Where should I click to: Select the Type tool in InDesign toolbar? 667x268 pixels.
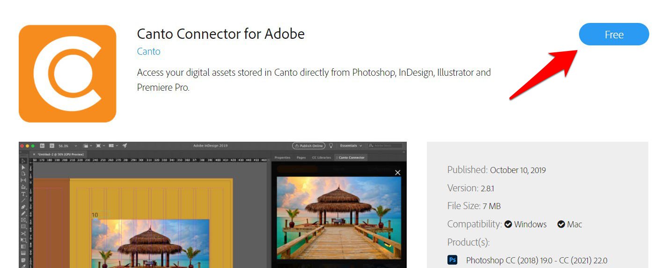click(x=23, y=194)
